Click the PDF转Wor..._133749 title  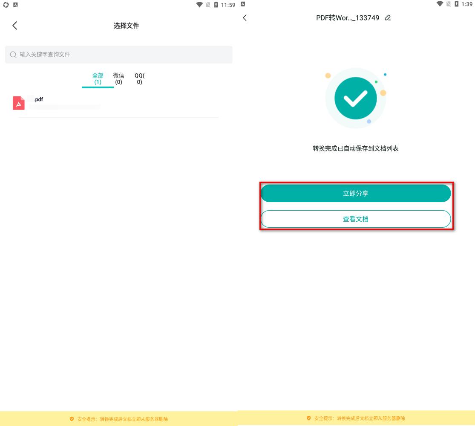tap(348, 18)
